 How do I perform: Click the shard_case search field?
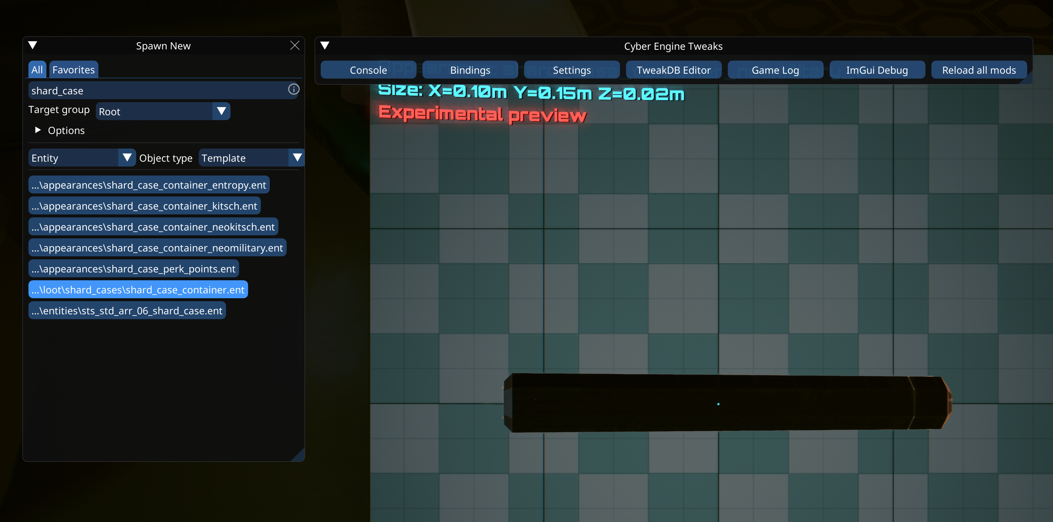point(158,91)
